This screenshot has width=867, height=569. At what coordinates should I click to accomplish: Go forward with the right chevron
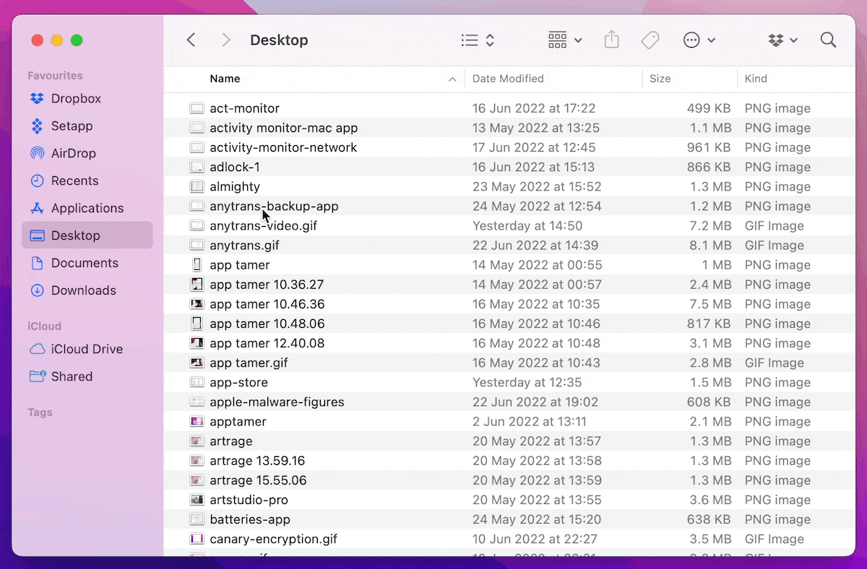226,40
